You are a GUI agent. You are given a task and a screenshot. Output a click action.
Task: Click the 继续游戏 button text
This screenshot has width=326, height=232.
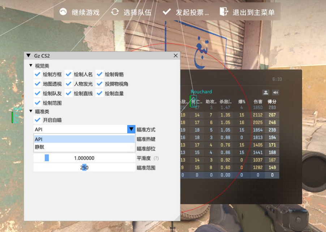pos(85,12)
